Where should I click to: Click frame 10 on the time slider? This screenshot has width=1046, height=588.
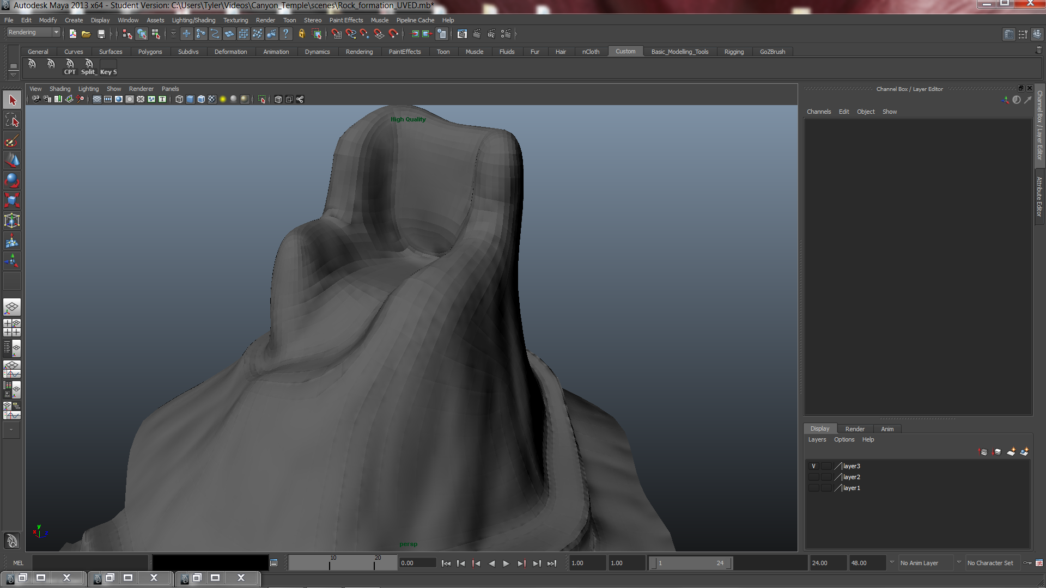click(x=330, y=563)
